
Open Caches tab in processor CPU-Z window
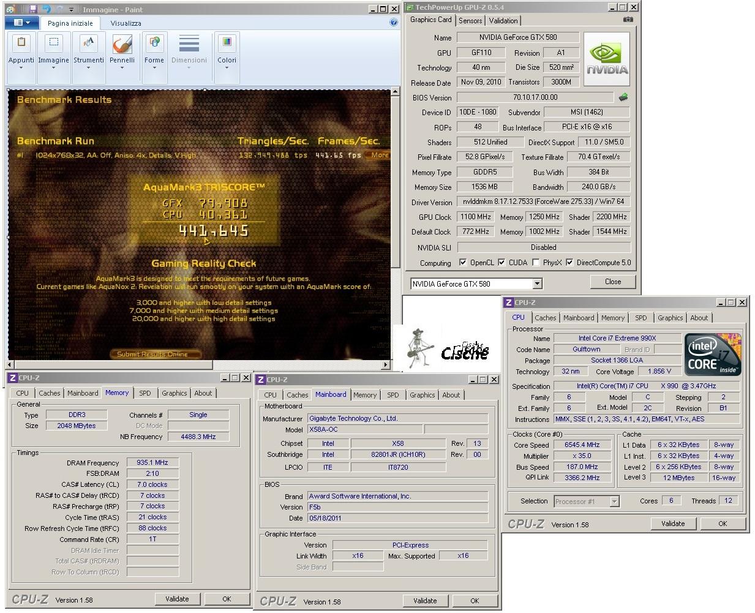545,318
